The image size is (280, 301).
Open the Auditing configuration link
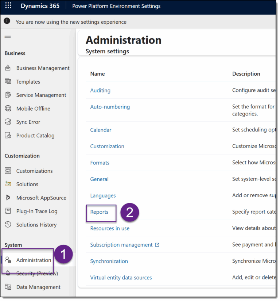tap(100, 90)
